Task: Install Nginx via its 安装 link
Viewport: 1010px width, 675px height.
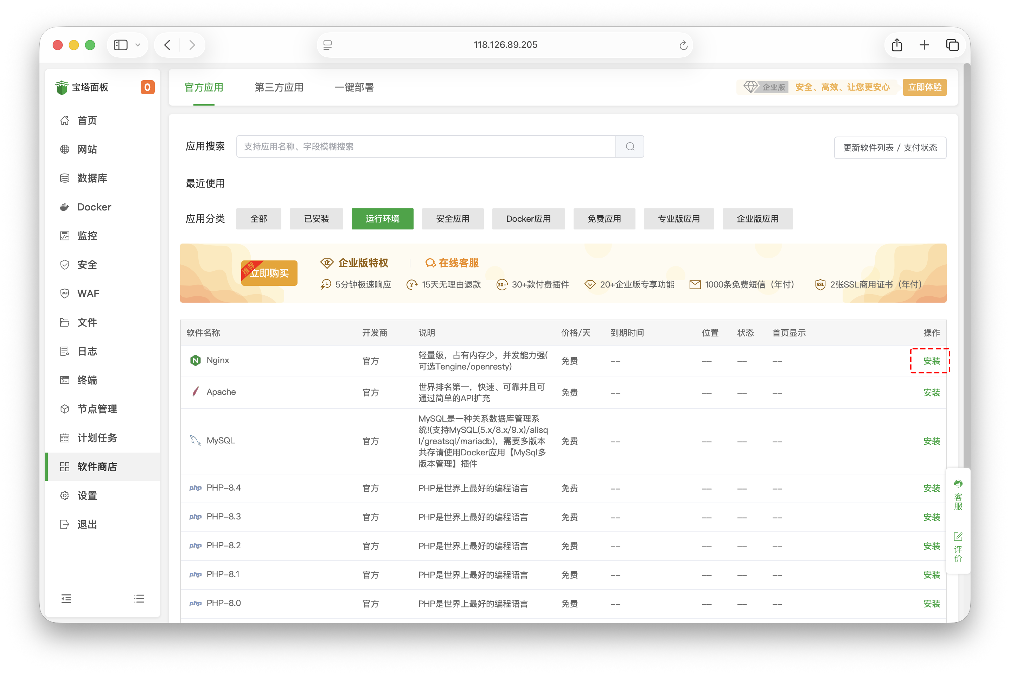Action: tap(932, 361)
